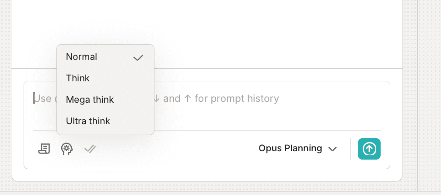The width and height of the screenshot is (441, 195).
Task: Switch to Mega think mode
Action: [x=90, y=100]
